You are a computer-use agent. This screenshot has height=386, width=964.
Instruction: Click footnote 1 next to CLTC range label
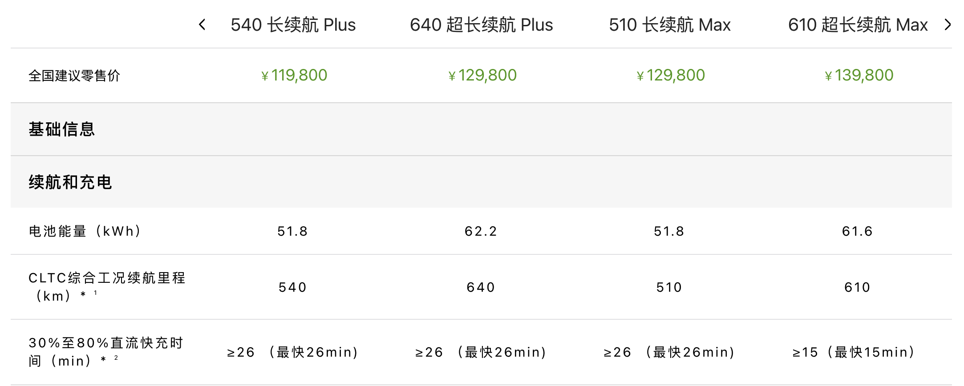point(95,293)
